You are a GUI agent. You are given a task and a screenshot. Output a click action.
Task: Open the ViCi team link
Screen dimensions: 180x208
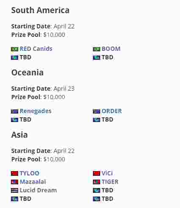click(107, 173)
